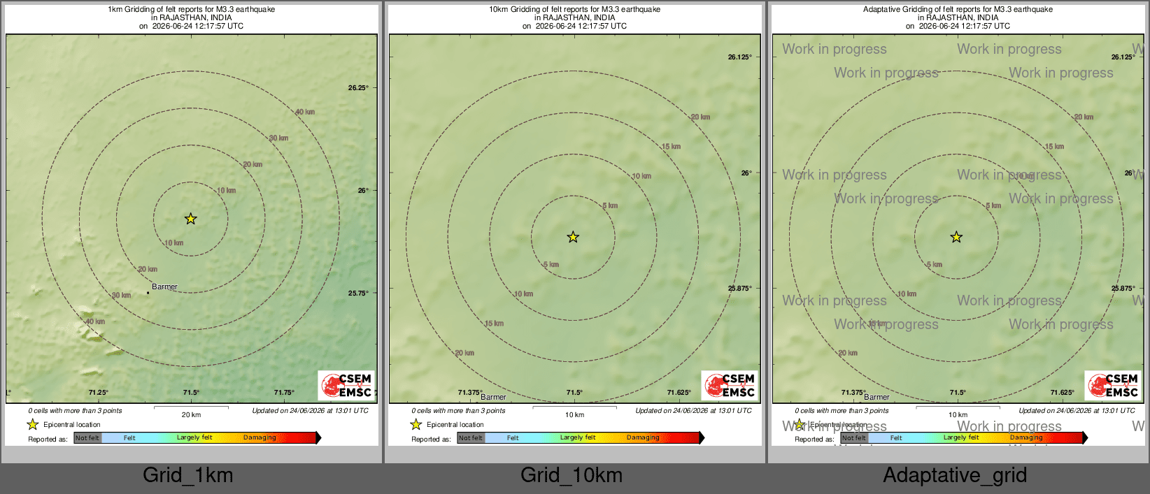Click the 'Largely felt' segment in the Grid_1km legend

point(194,437)
